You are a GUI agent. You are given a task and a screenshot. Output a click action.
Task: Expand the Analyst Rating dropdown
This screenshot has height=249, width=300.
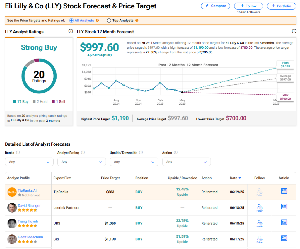(82, 162)
